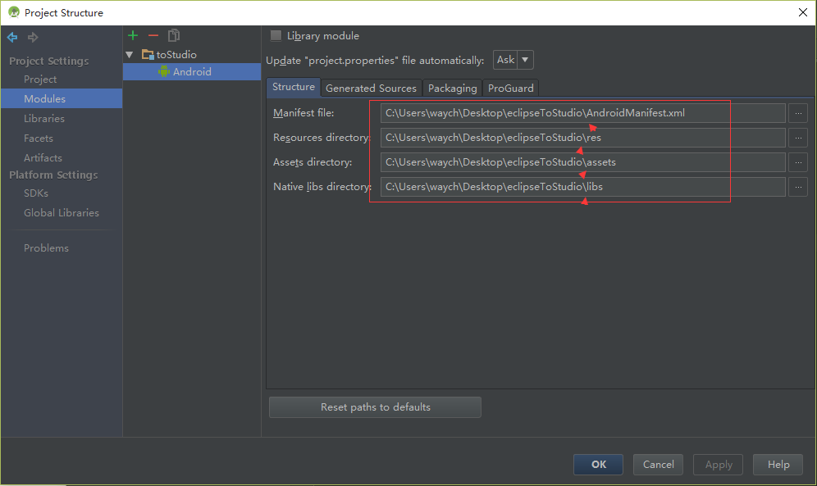The width and height of the screenshot is (817, 486).
Task: Click into the Native libs directory field
Action: click(x=582, y=187)
